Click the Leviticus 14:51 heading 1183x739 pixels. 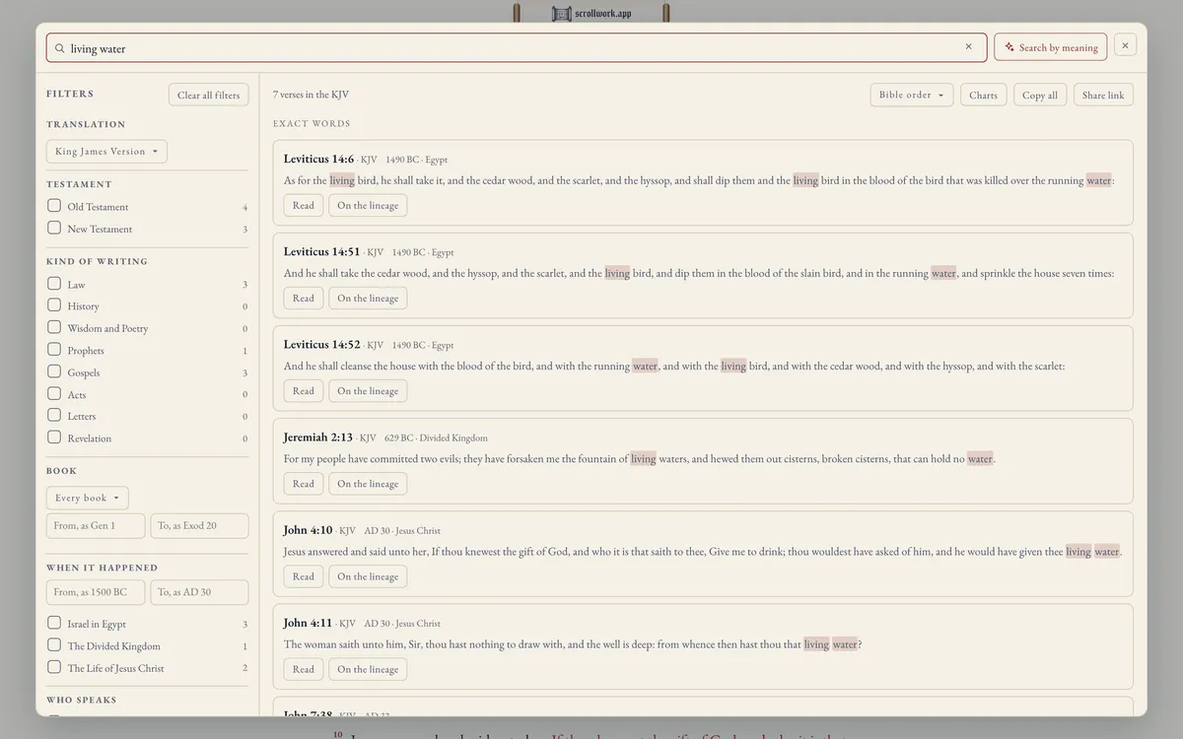321,251
